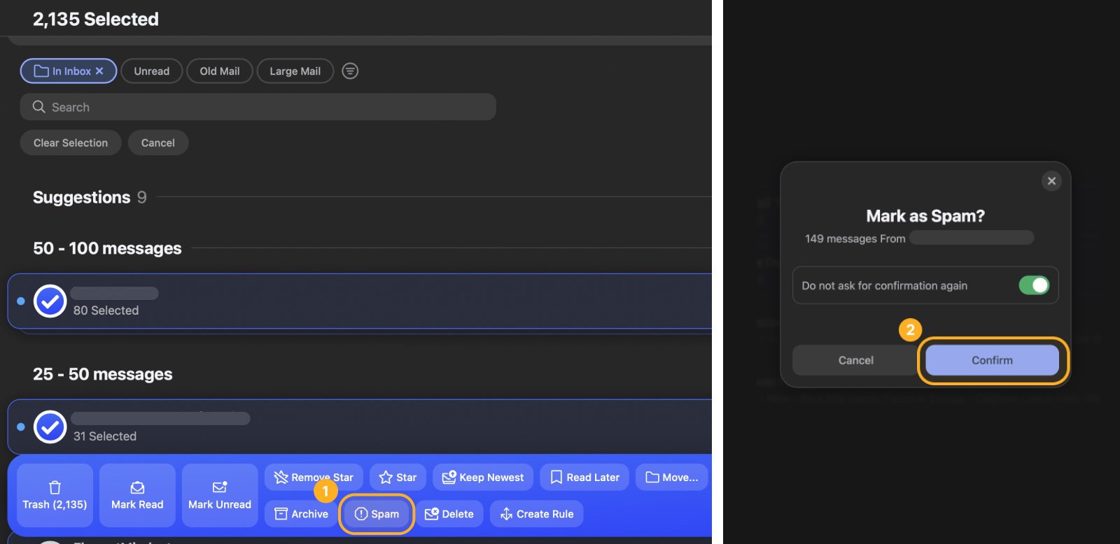Create Rule for selected messages
Viewport: 1120px width, 544px height.
pos(537,514)
